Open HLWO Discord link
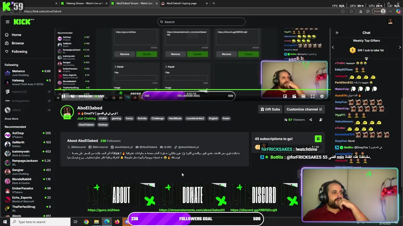Screen dimensions: 403x226 point(166,147)
